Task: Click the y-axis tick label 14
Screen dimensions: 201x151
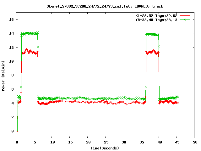Action: tap(11, 34)
